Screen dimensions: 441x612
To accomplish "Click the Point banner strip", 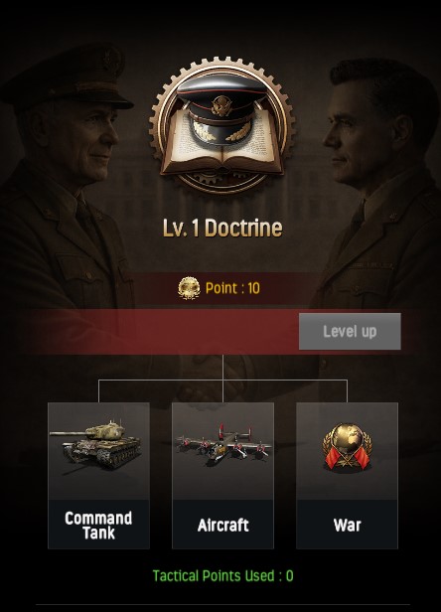I will (x=220, y=288).
